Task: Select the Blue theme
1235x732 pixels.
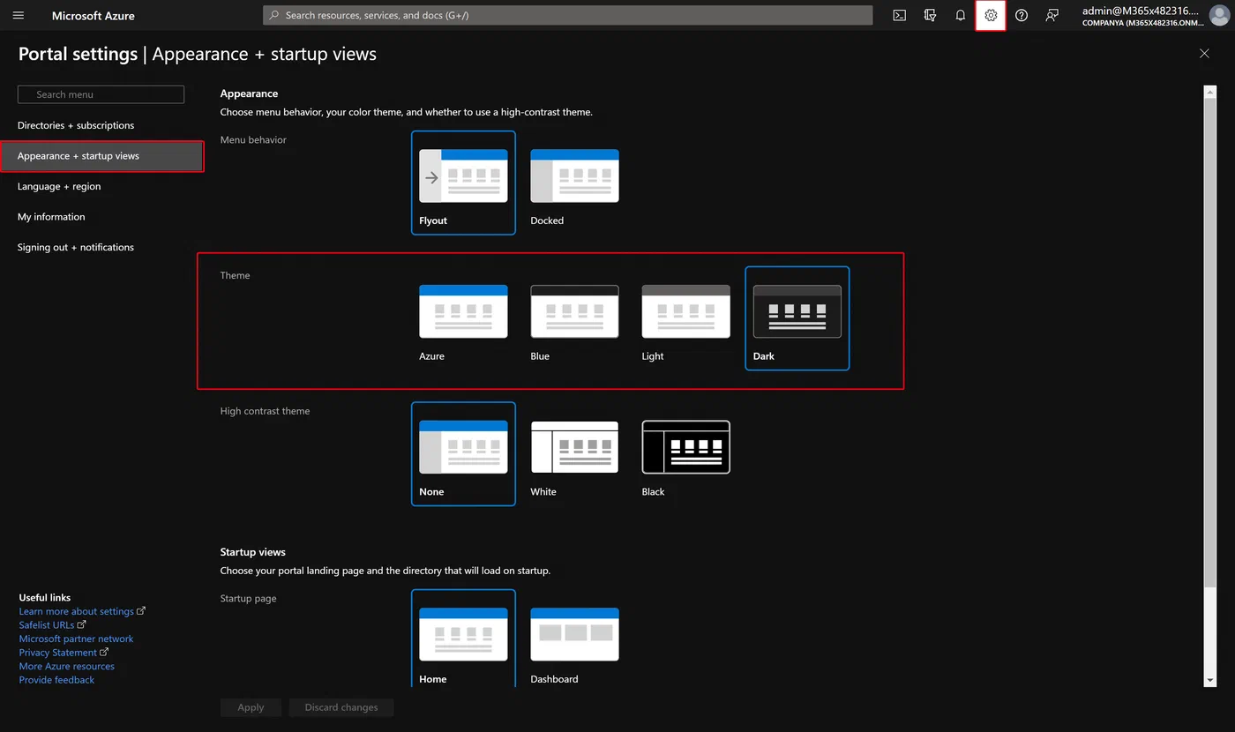Action: click(574, 318)
